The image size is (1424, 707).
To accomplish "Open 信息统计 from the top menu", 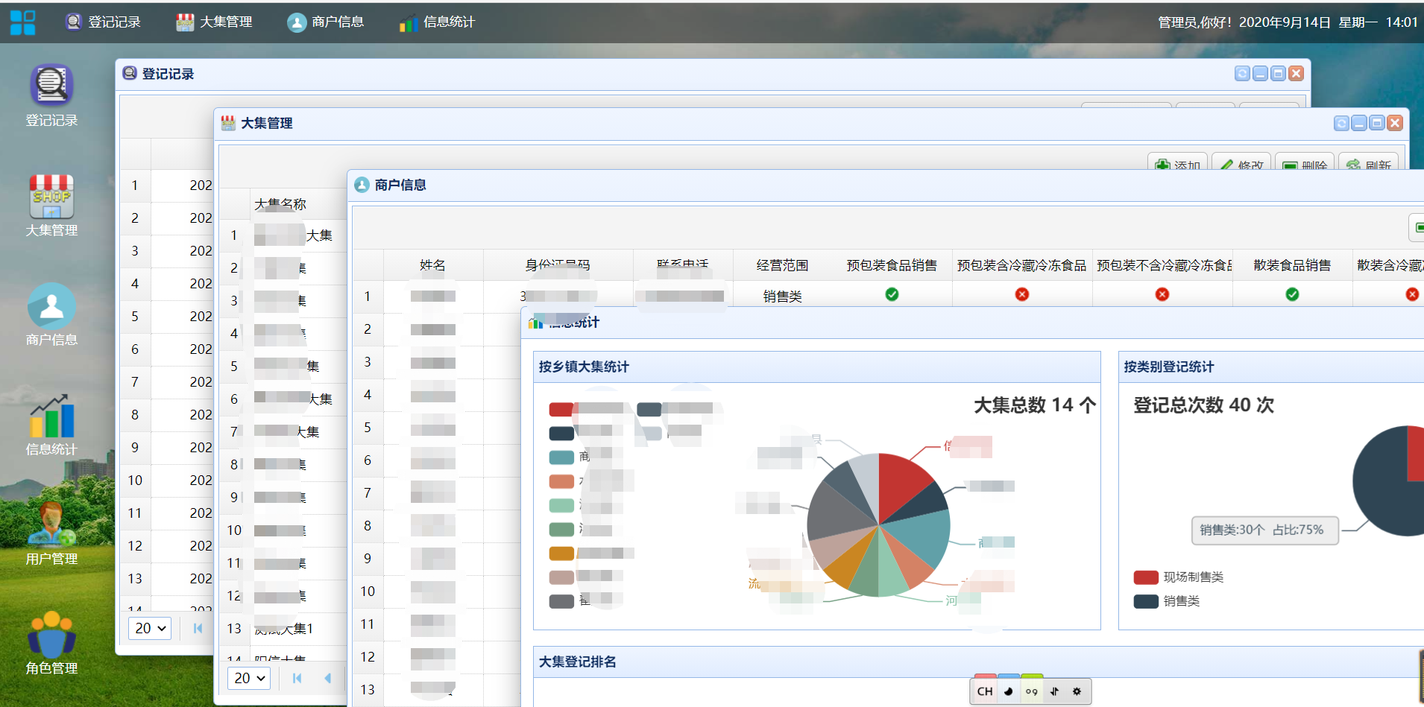I will click(437, 22).
